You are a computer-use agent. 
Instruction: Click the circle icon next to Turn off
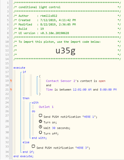tap(40, 133)
